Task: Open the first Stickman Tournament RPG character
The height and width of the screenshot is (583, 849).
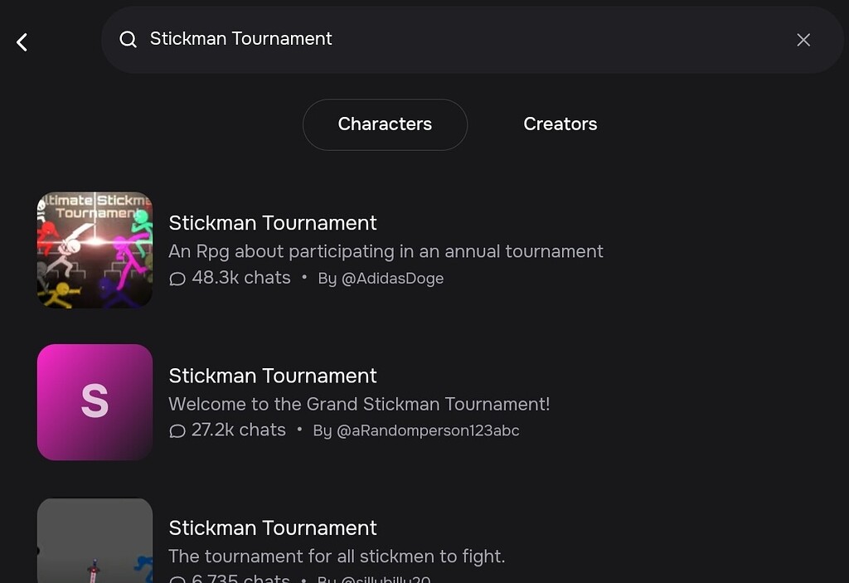Action: coord(273,223)
